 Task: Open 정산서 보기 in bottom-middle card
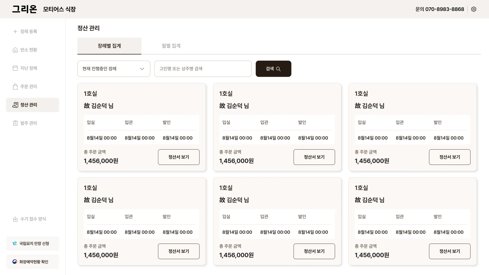pyautogui.click(x=314, y=251)
